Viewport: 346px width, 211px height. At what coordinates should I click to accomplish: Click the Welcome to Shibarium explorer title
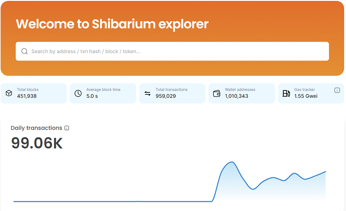112,24
